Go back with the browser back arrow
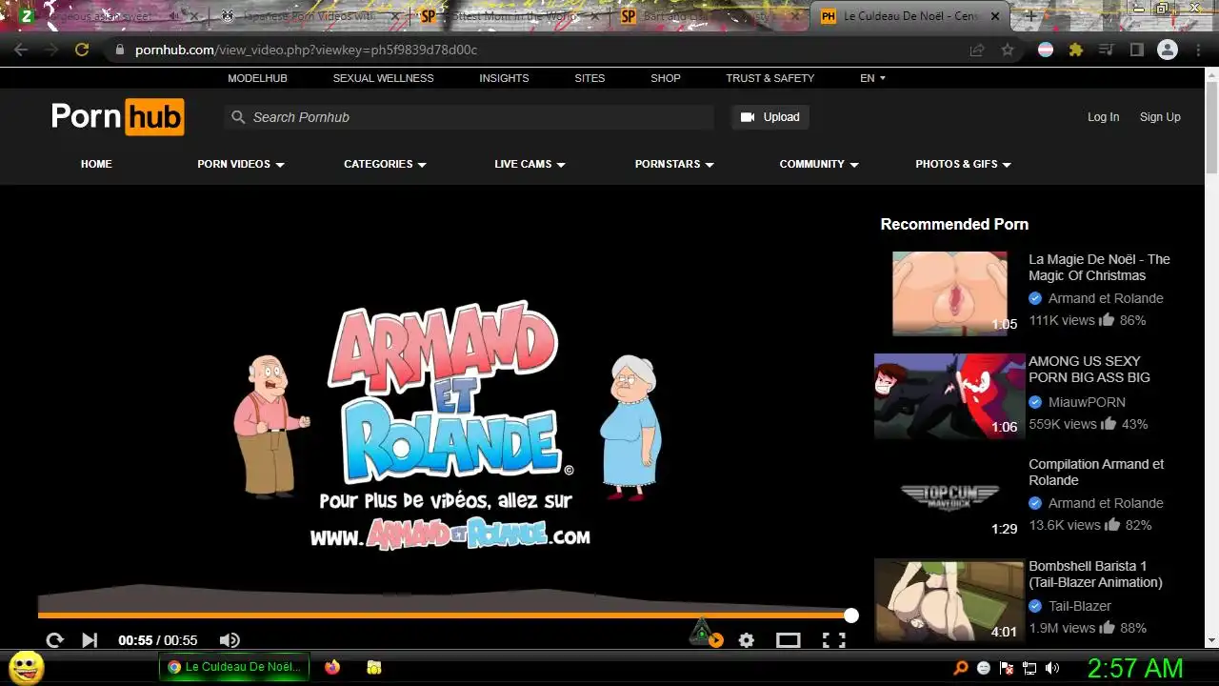This screenshot has width=1219, height=686. (x=21, y=50)
